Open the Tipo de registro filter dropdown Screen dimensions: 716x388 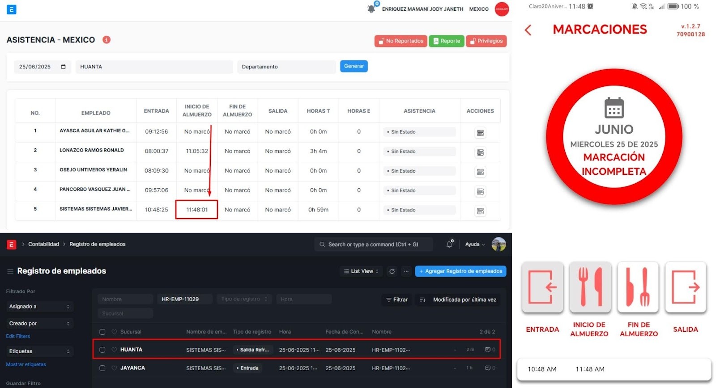244,299
